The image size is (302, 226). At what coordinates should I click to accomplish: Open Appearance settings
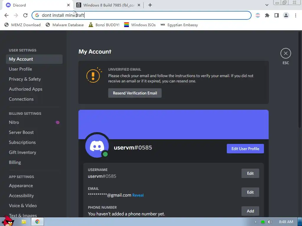coord(34,186)
